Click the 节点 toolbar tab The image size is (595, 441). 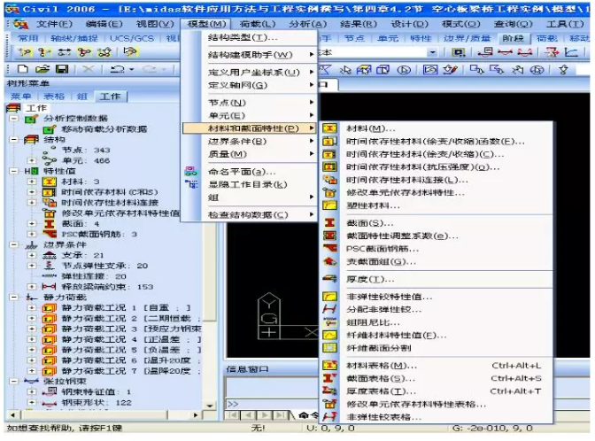pos(354,38)
